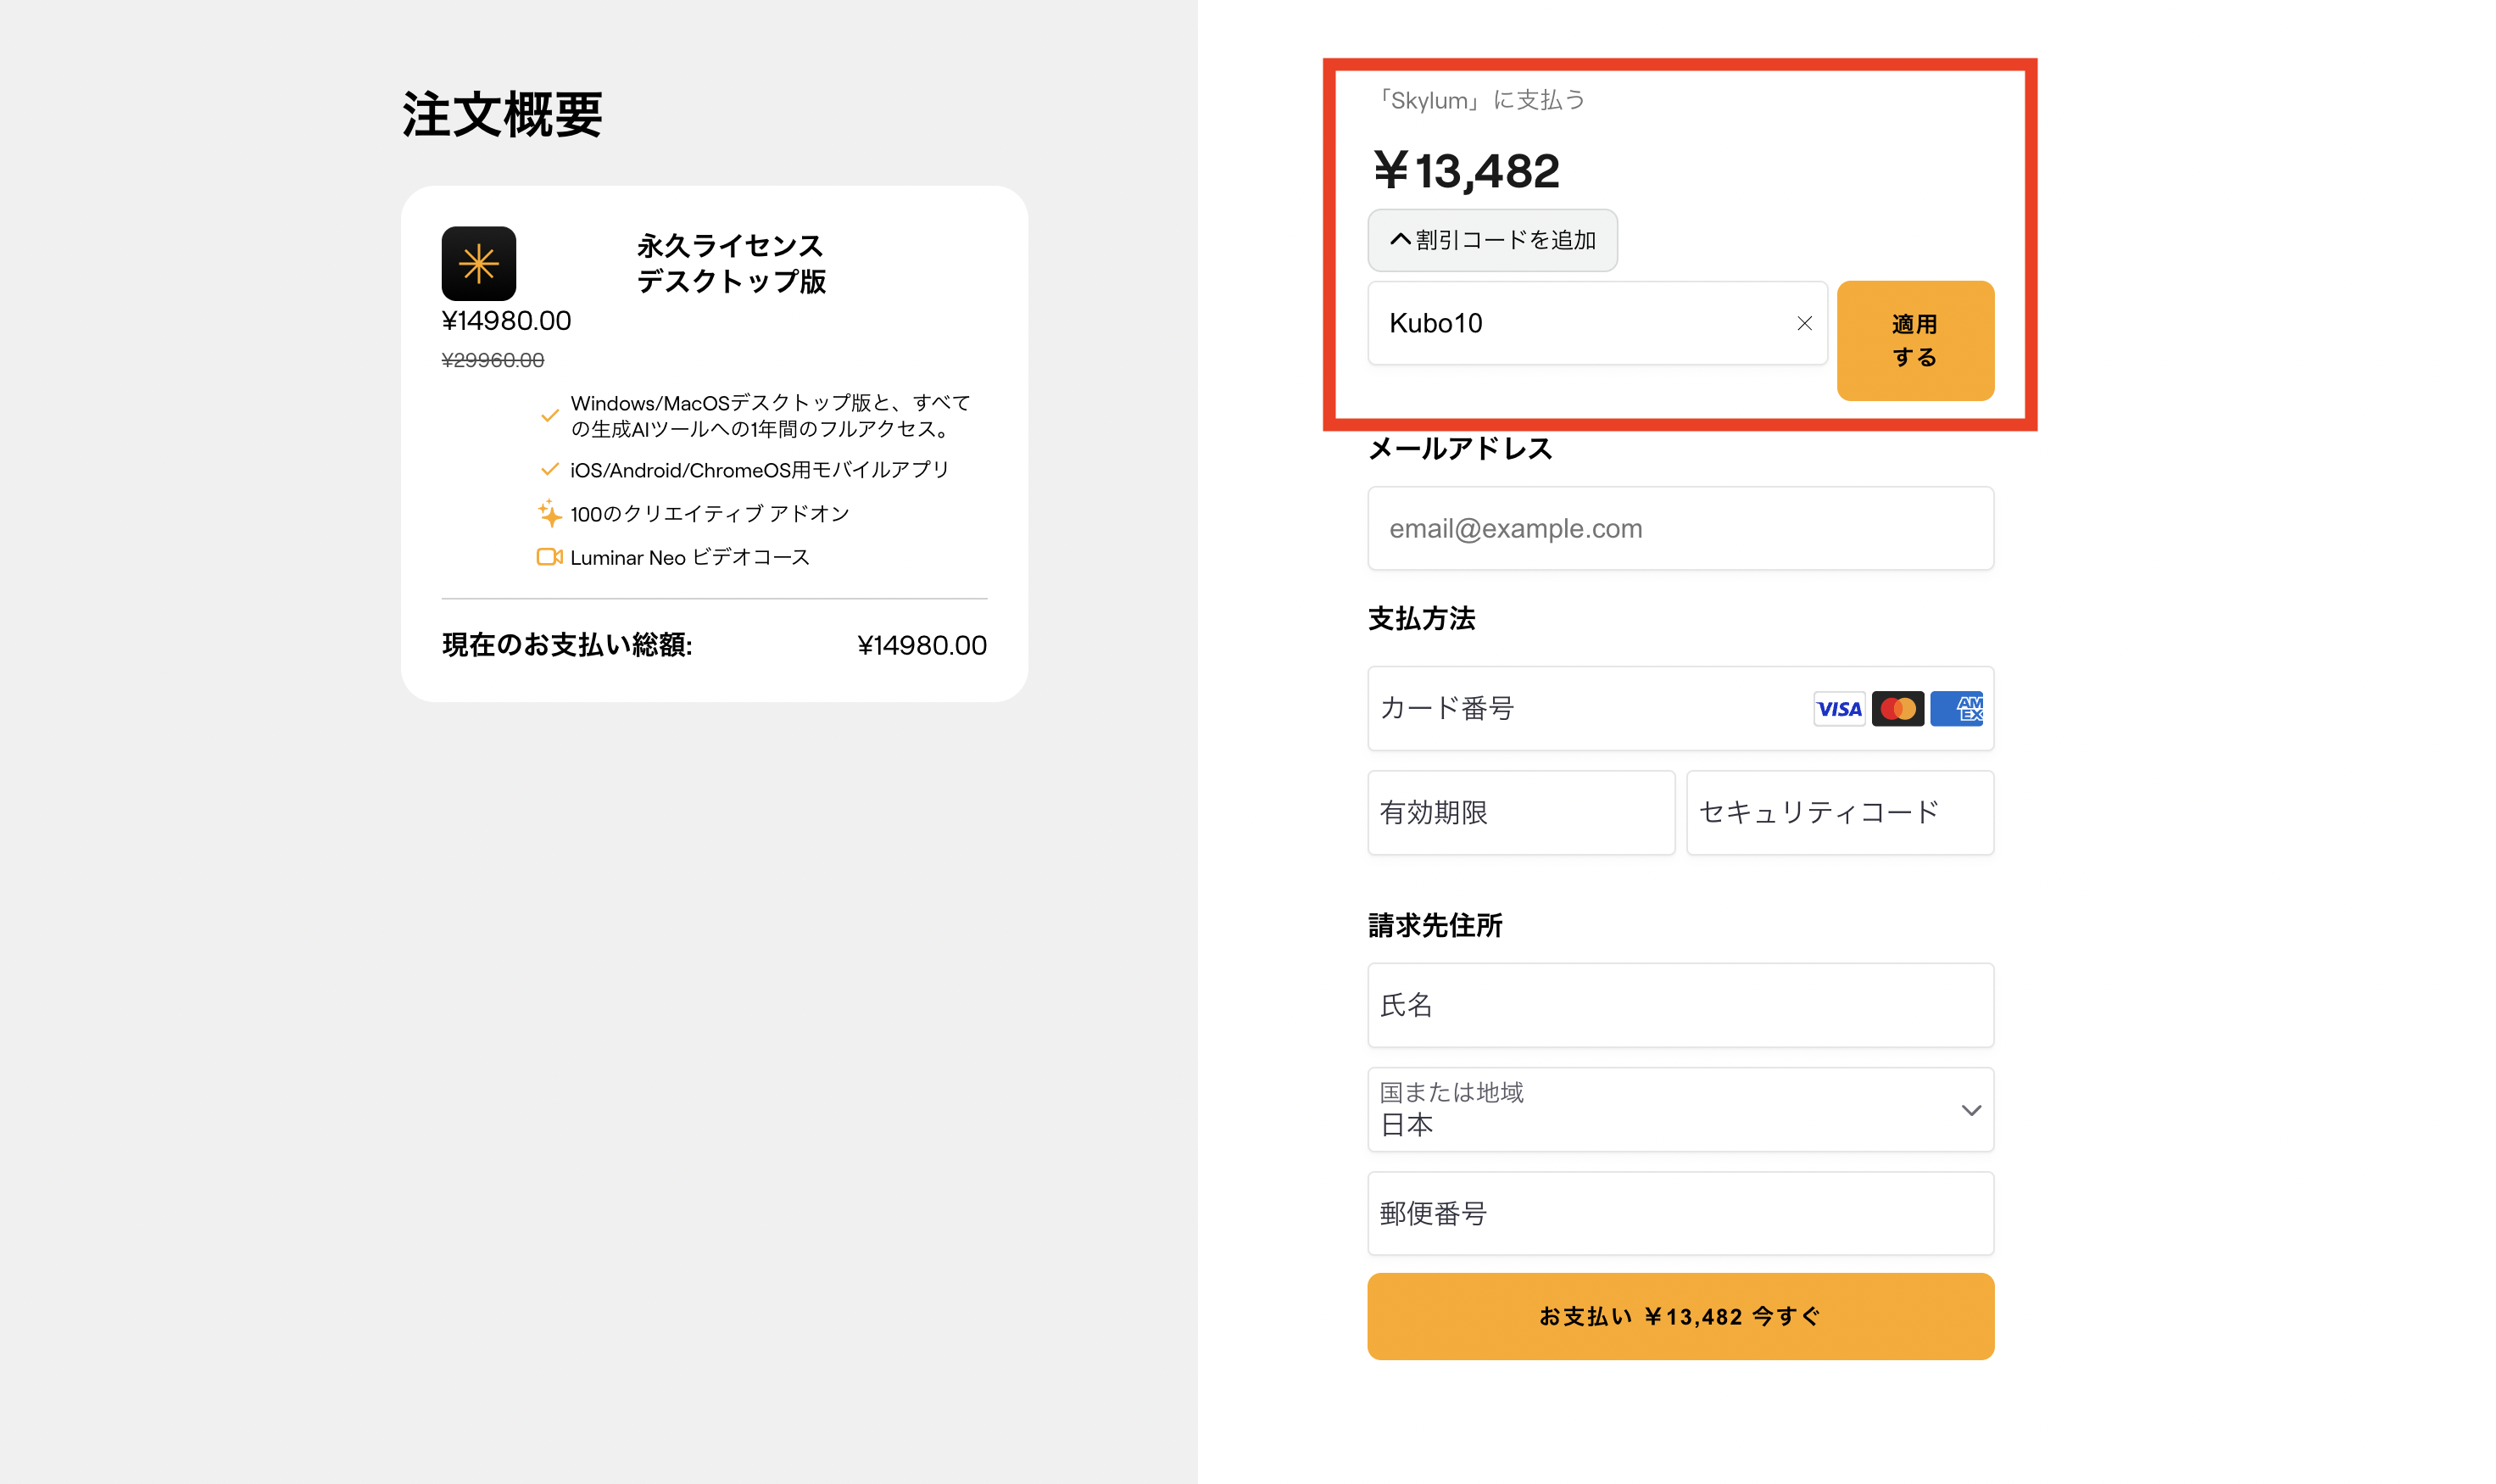Apply the discount code with 適用する button
The image size is (2496, 1484).
coord(1914,340)
